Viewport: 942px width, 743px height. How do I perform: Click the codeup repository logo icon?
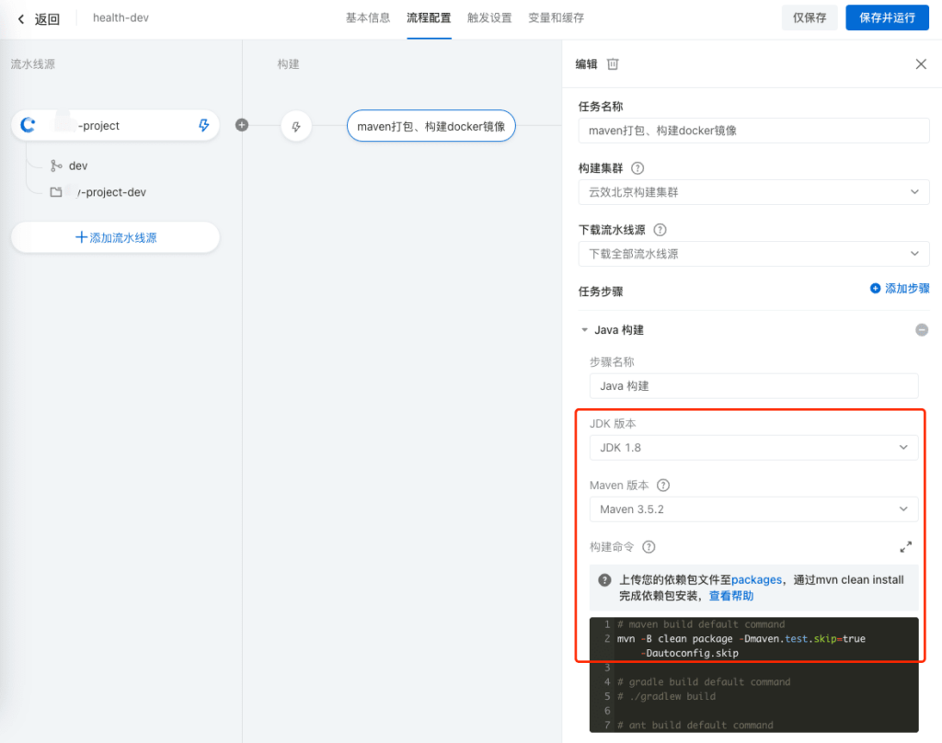29,125
